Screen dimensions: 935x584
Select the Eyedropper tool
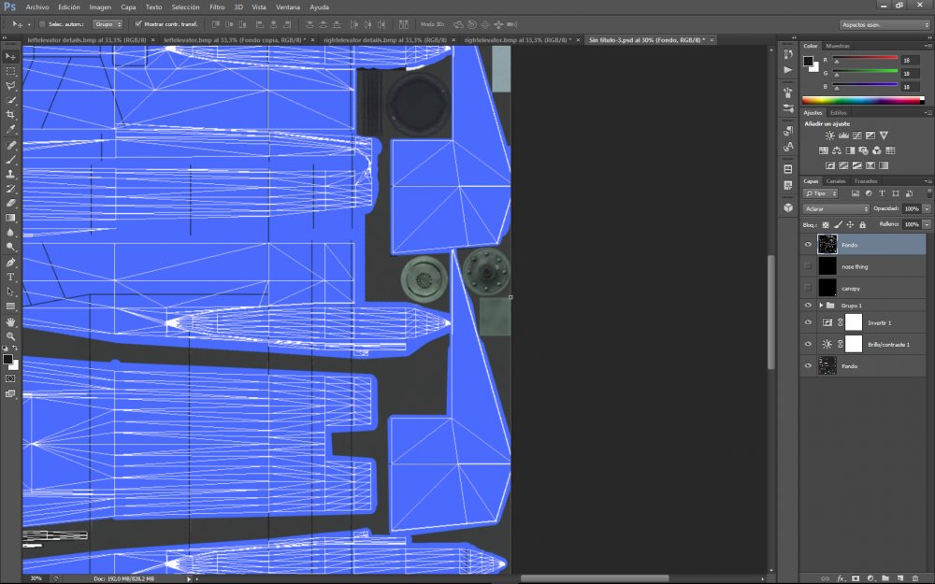[x=10, y=129]
